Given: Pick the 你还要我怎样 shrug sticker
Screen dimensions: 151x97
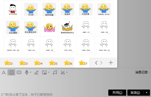Looking at the screenshot, I should click(31, 27).
